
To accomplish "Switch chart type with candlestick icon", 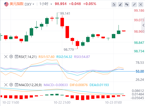I will [127, 5].
